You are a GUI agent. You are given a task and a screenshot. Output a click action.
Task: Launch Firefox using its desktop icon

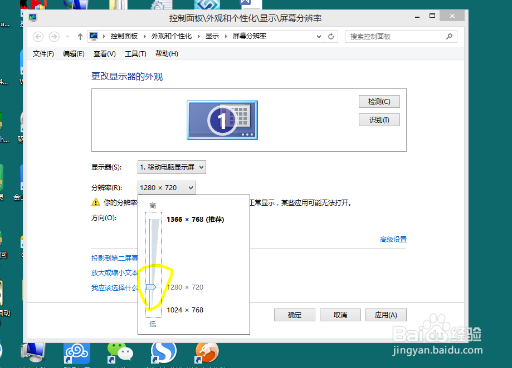(x=207, y=354)
